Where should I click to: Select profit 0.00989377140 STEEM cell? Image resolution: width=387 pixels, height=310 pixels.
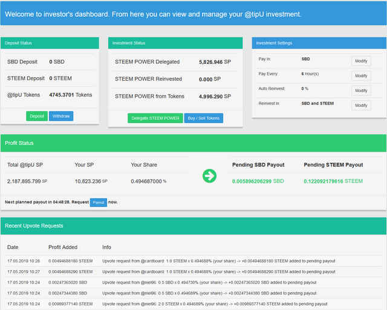71,304
